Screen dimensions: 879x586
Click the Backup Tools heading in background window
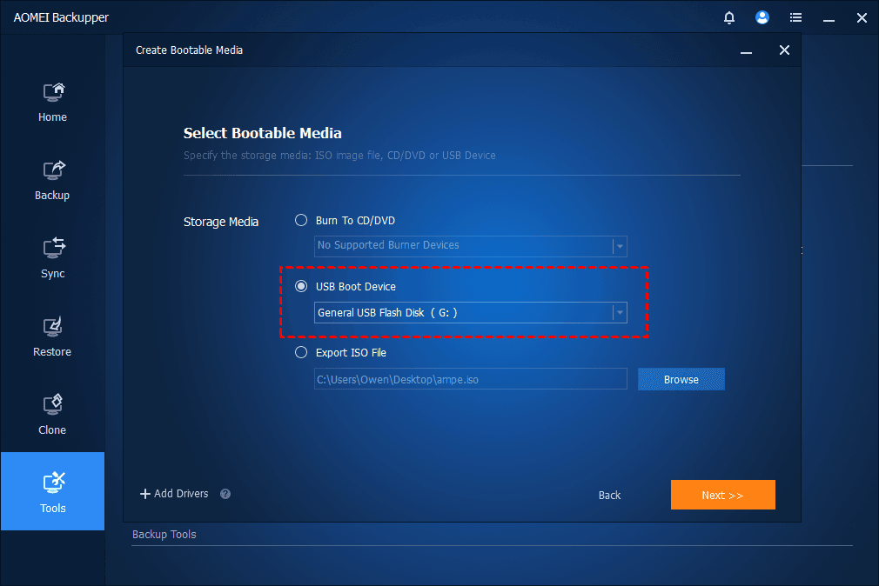164,535
